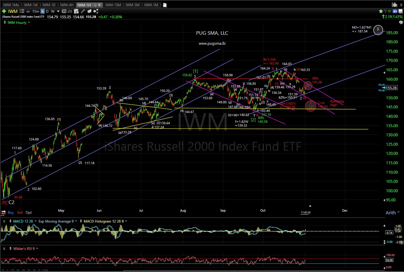
Task: Toggle the hourly 'h' timeframe button
Action: pyautogui.click(x=43, y=11)
